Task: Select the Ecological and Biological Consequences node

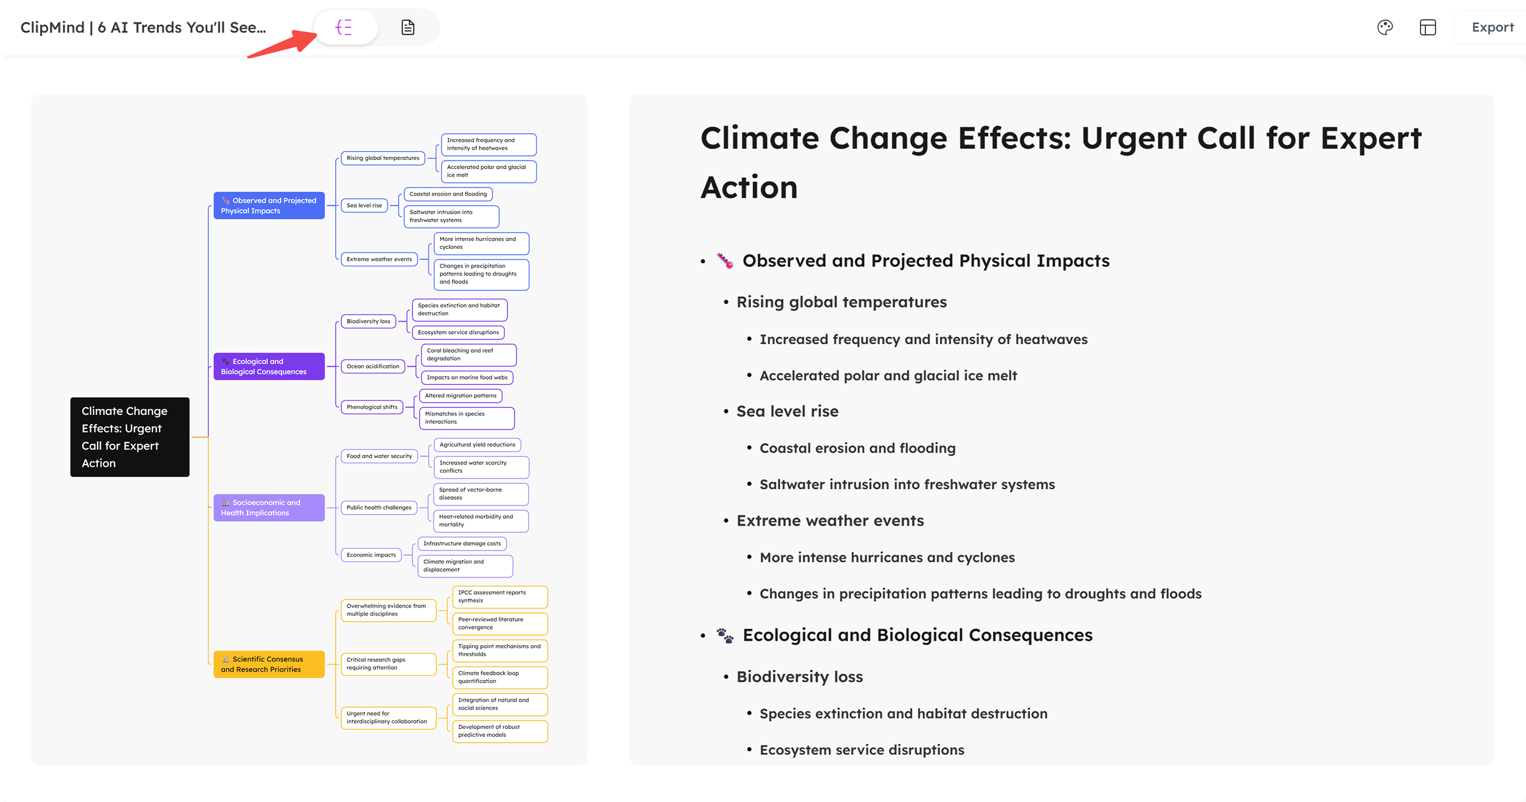Action: click(x=269, y=366)
